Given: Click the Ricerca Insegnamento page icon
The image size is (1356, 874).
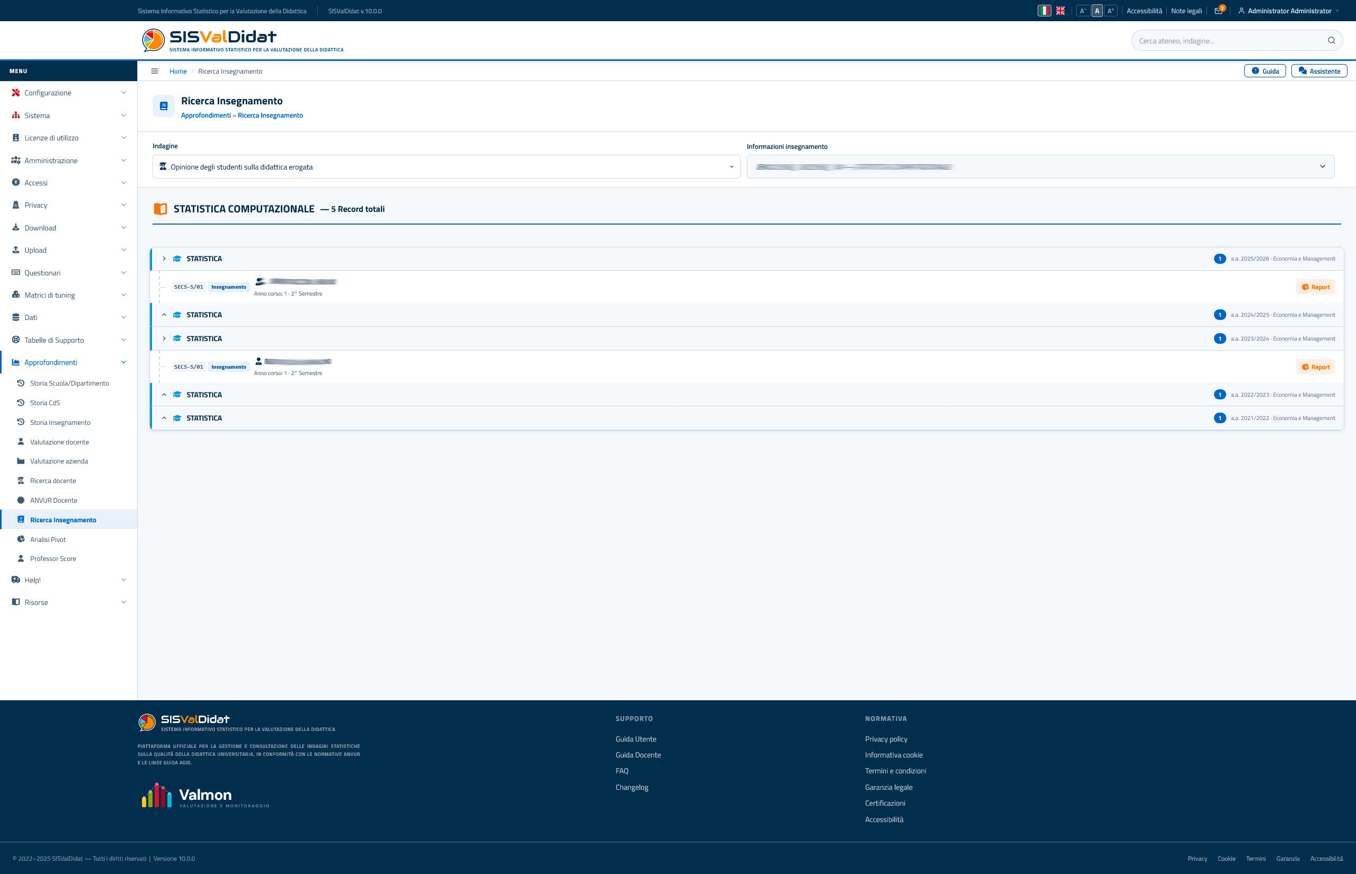Looking at the screenshot, I should pyautogui.click(x=163, y=106).
